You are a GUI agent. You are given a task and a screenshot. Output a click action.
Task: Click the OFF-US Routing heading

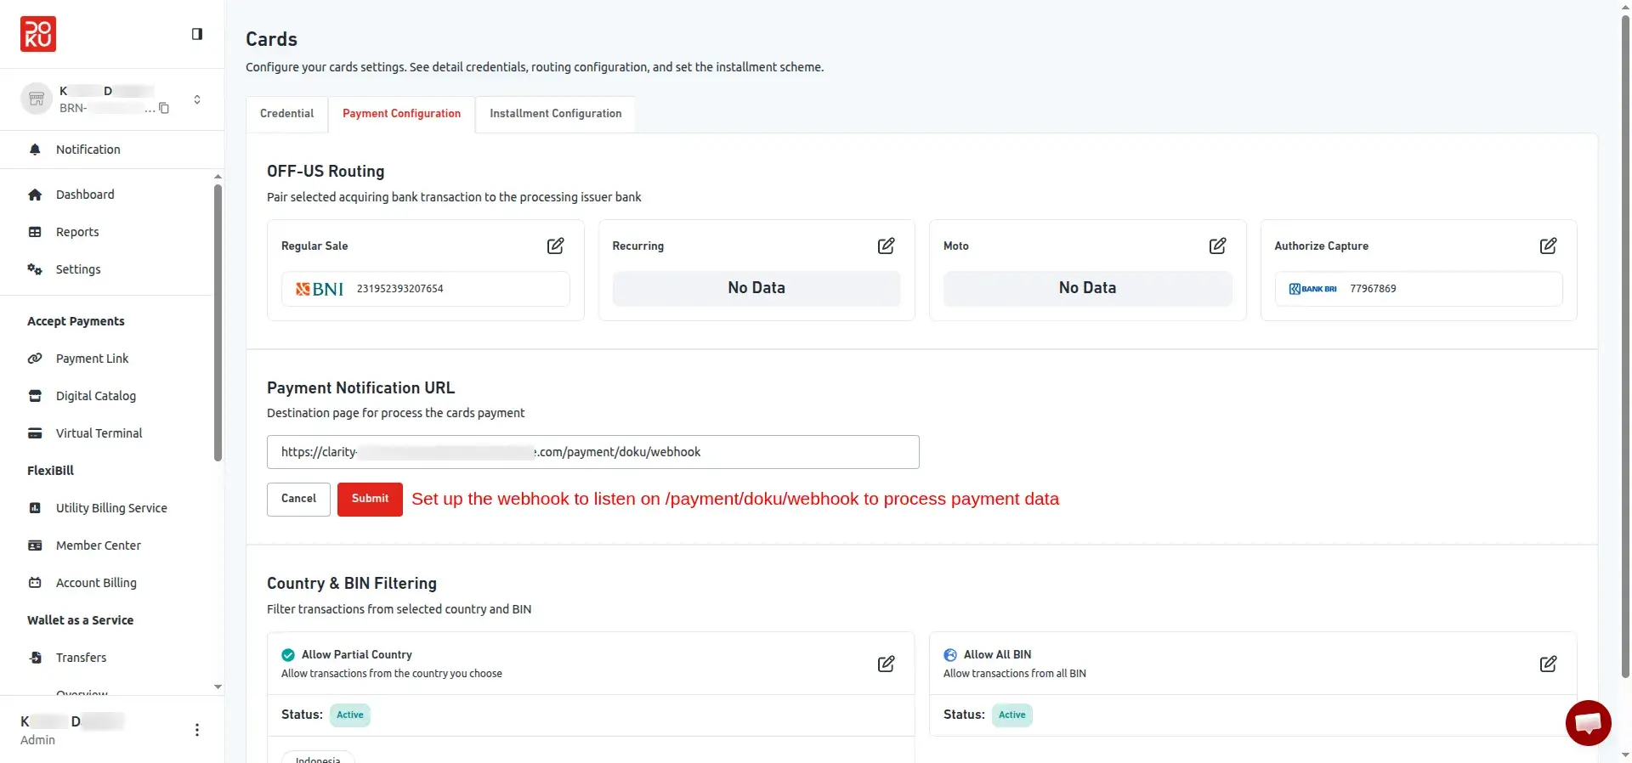click(326, 171)
